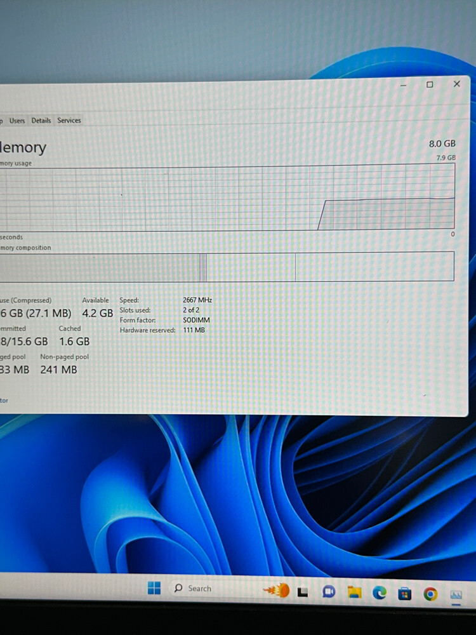Open the fireball search highlight icon
The width and height of the screenshot is (476, 635).
277,590
